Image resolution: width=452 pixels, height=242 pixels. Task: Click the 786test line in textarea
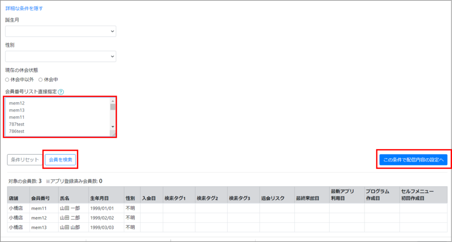coord(17,131)
